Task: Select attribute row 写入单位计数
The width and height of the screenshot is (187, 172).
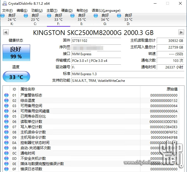Action: click(91, 127)
